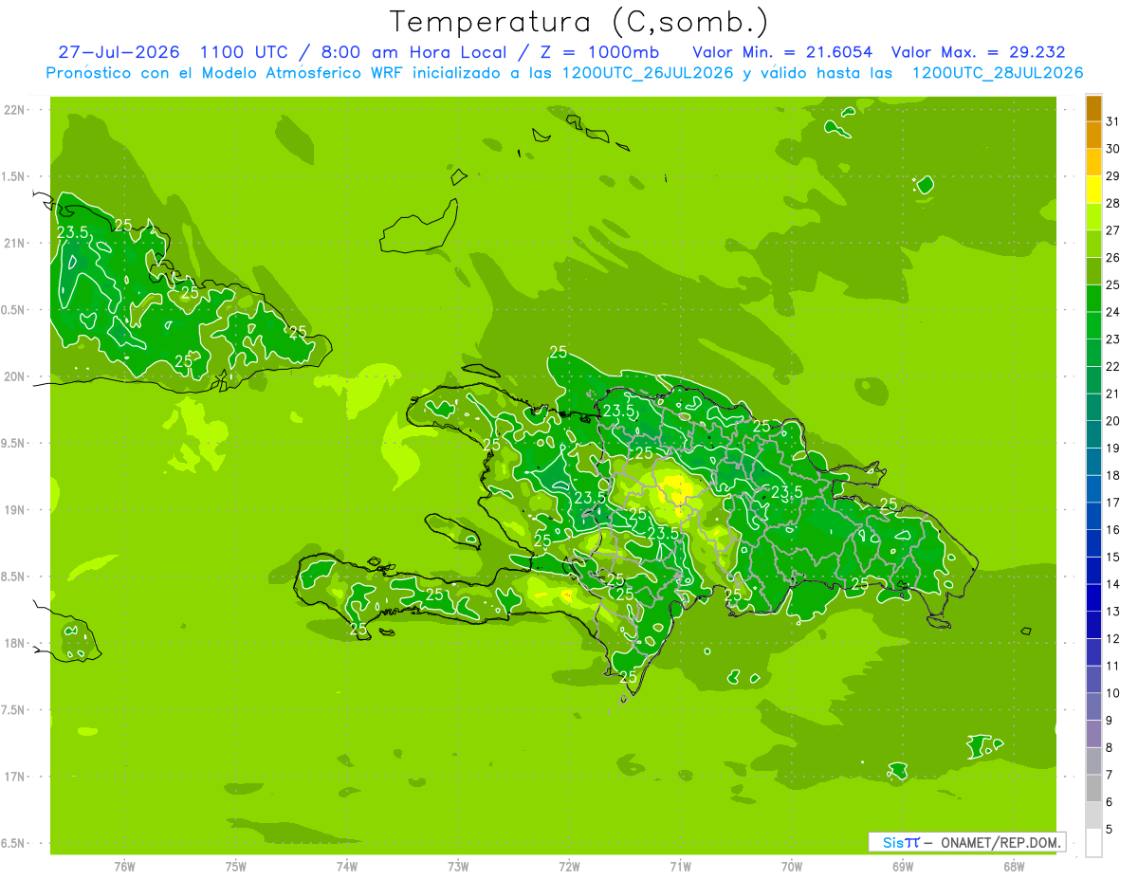Click the 76W longitude axis label
The height and width of the screenshot is (879, 1138).
(x=124, y=866)
